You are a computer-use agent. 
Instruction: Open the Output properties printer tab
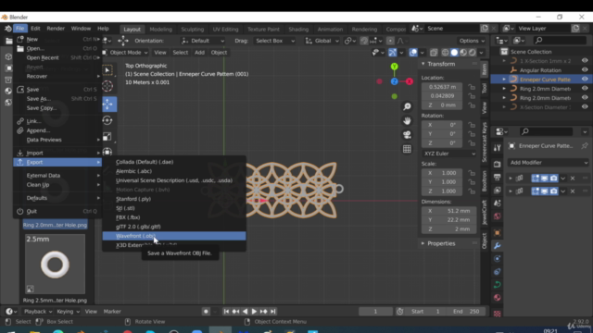pos(498,177)
